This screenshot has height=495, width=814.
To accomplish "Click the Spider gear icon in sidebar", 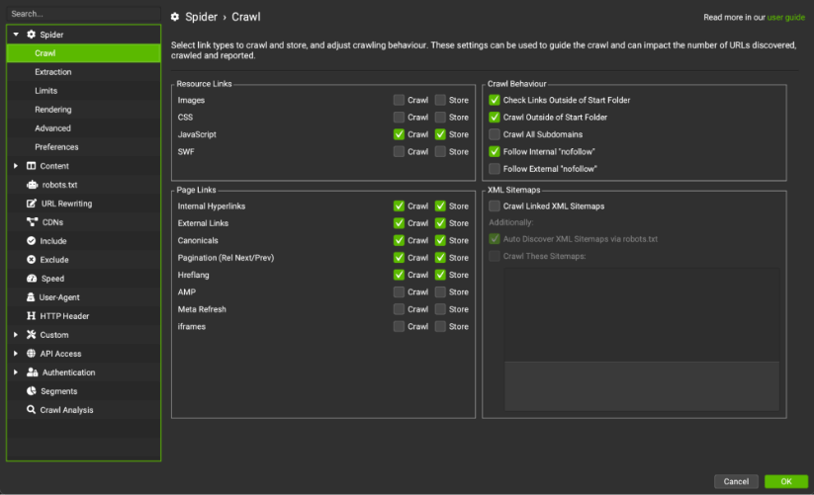I will pos(31,35).
